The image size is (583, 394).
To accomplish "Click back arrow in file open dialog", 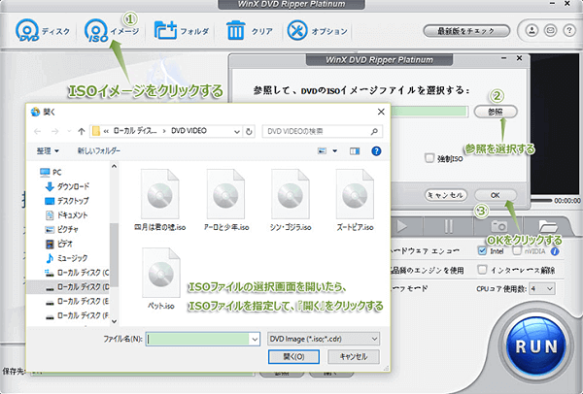I will pos(37,131).
